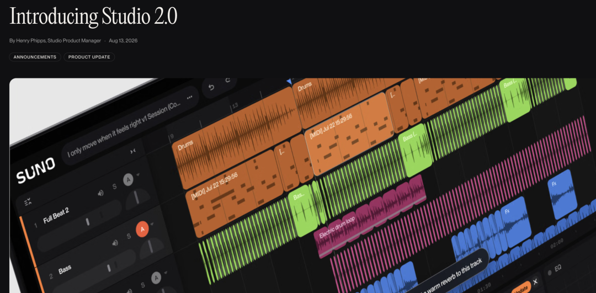Mute the Full Beat 2 track speaker
Viewport: 596px width, 293px height.
tap(101, 193)
